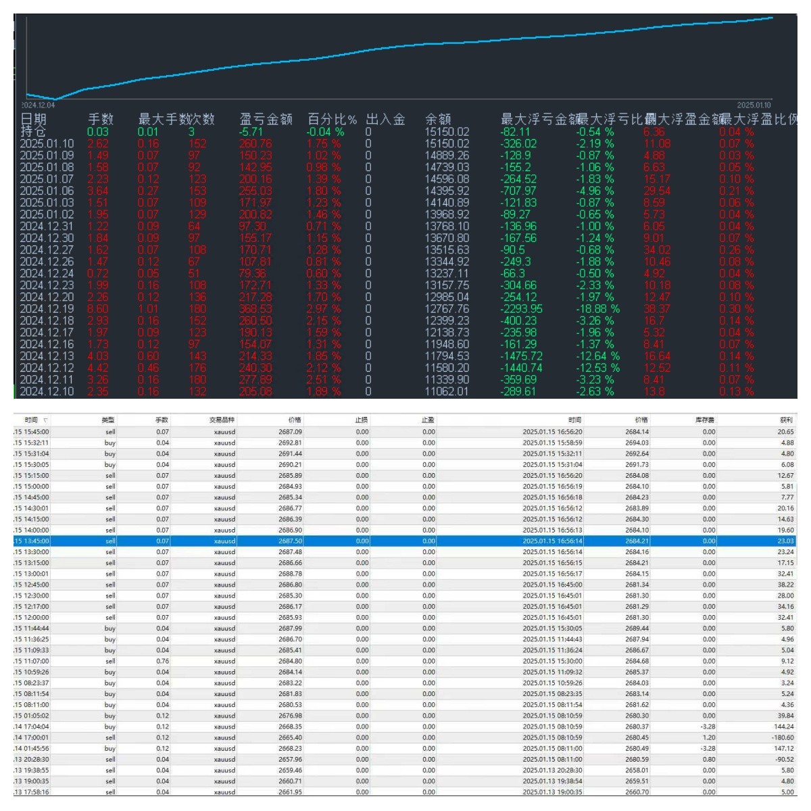The width and height of the screenshot is (811, 811).
Task: Click the floating loss value -1440.74
Action: click(521, 368)
